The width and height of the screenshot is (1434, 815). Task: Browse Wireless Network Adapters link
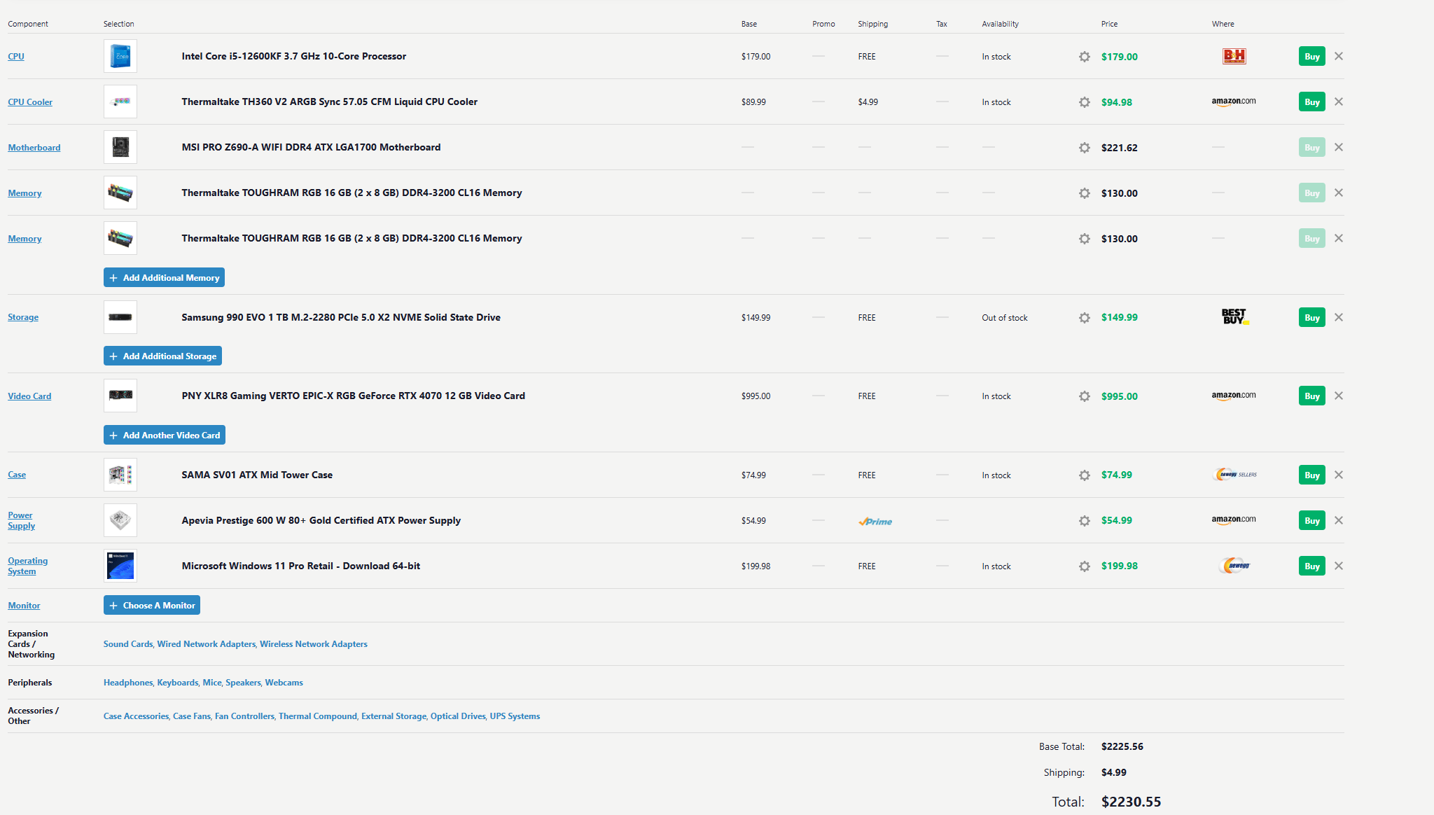click(314, 644)
